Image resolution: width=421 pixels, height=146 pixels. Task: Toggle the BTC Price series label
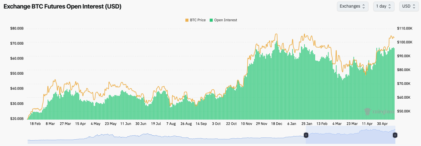198,20
